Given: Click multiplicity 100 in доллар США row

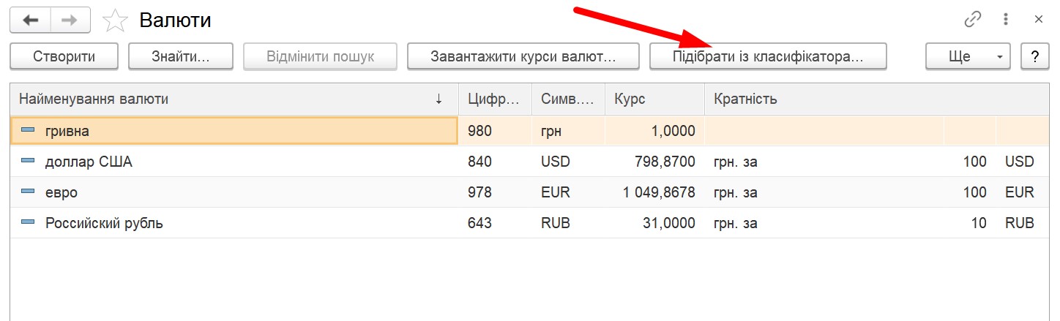Looking at the screenshot, I should click(x=976, y=162).
